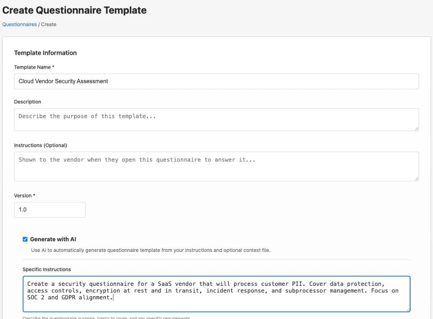Image resolution: width=433 pixels, height=319 pixels.
Task: Click the Instructions textarea resize handle
Action: click(417, 179)
